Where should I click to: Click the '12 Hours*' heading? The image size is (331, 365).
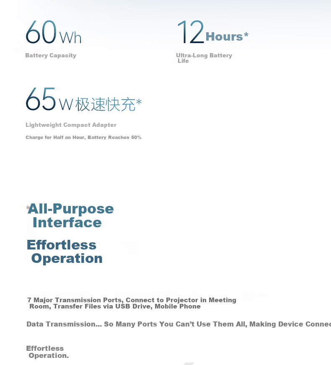(x=213, y=32)
